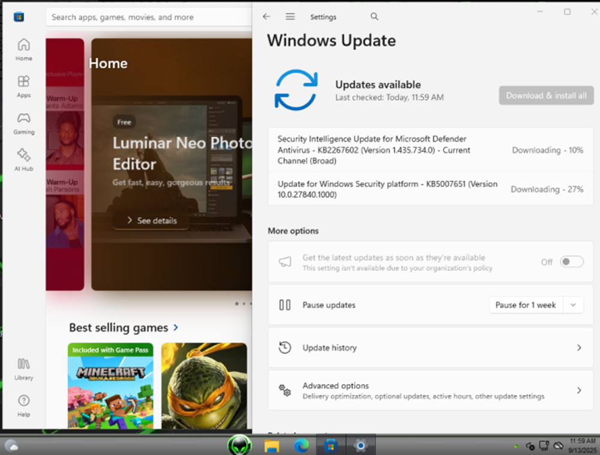
Task: Click Download & install all button
Action: point(546,95)
